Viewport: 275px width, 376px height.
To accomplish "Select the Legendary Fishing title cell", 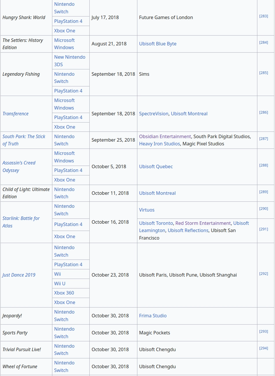I will (x=26, y=74).
